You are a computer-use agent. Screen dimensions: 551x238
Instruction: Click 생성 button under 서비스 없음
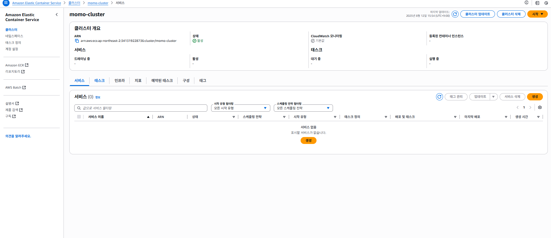308,140
